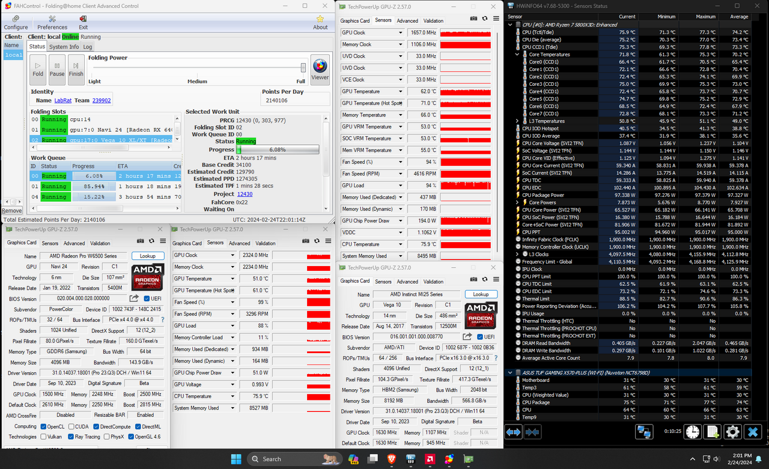Toggle the Vulkan checkbox

point(44,437)
